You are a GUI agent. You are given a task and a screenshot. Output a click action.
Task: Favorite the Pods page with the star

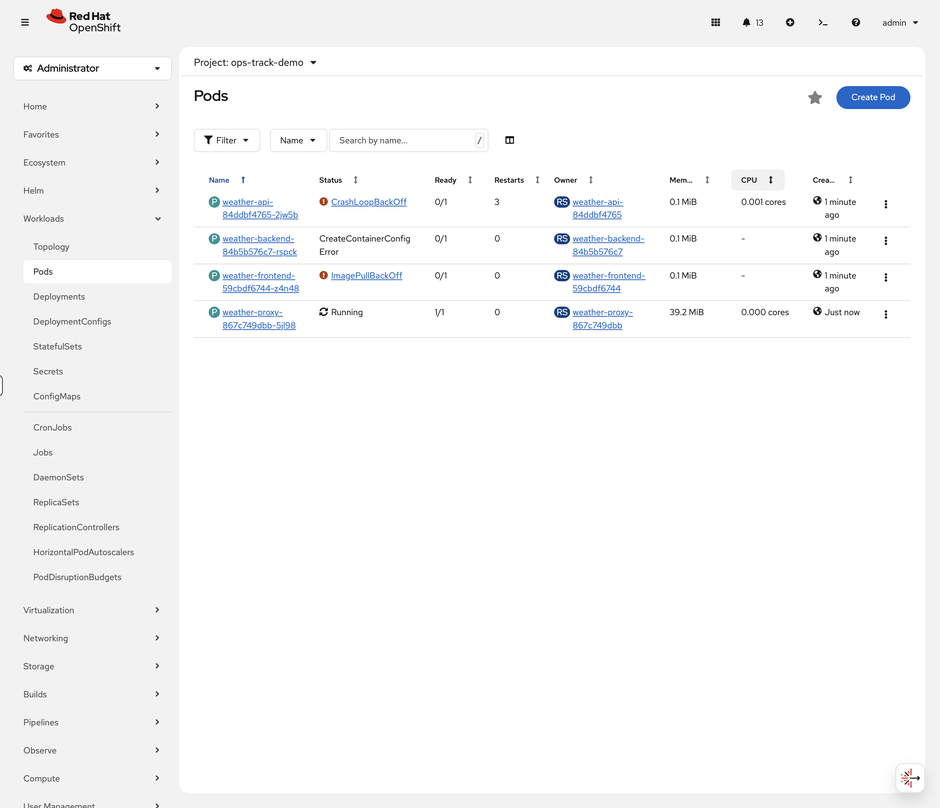pos(815,98)
